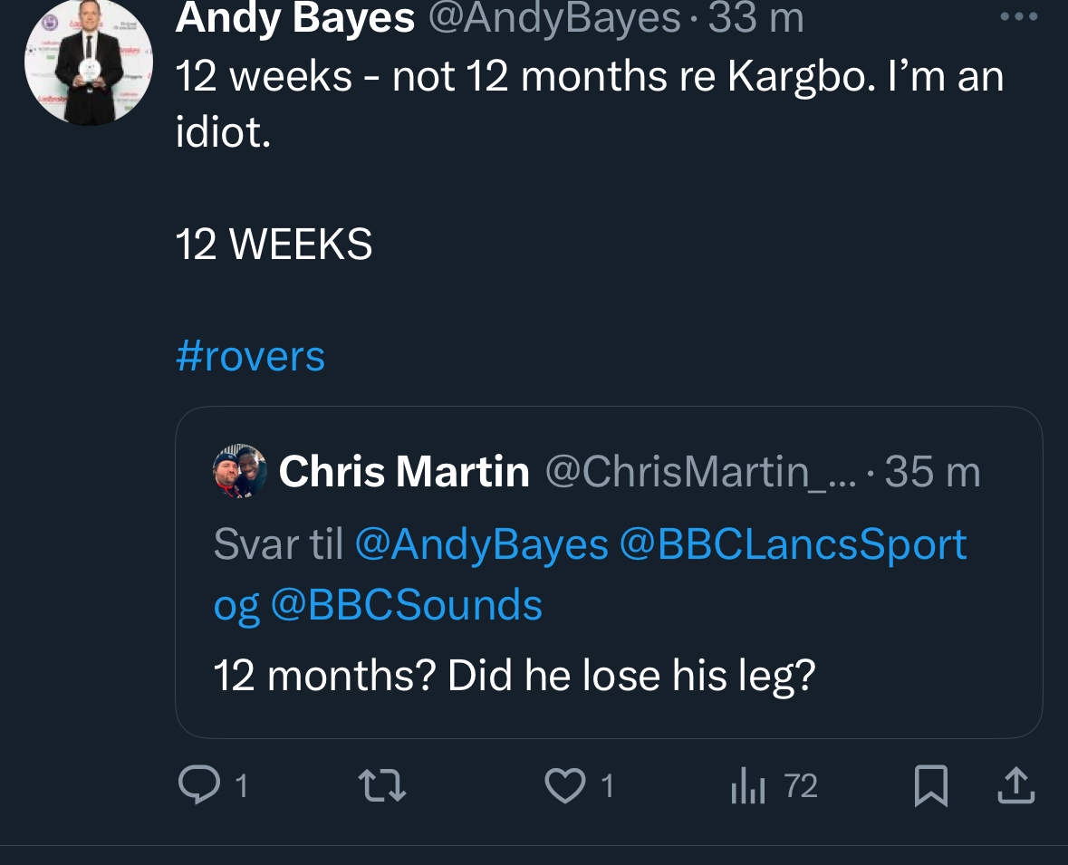This screenshot has width=1068, height=865.
Task: Click the Andy Bayes display name
Action: 295,18
